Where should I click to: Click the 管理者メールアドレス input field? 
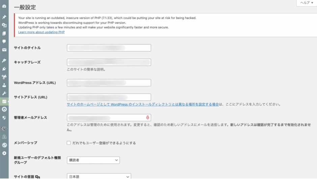106,118
